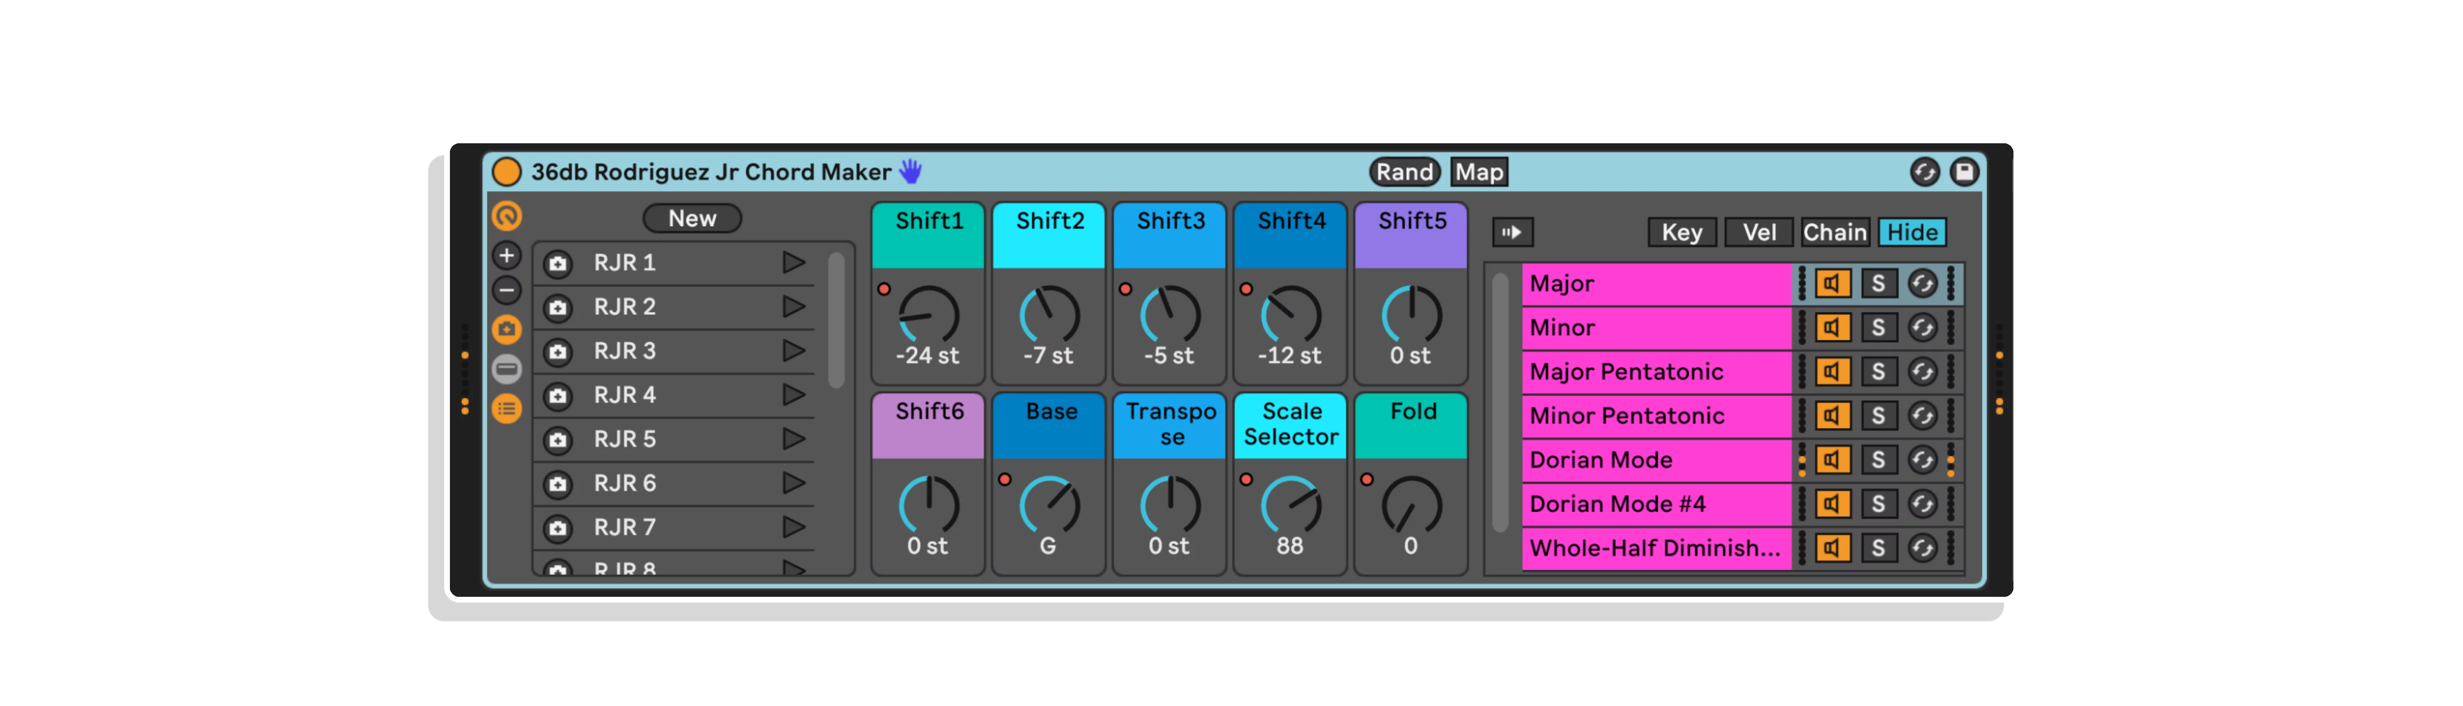Launch variation RJR 3 with its play arrow
Screen dimensions: 2463x706
[793, 350]
